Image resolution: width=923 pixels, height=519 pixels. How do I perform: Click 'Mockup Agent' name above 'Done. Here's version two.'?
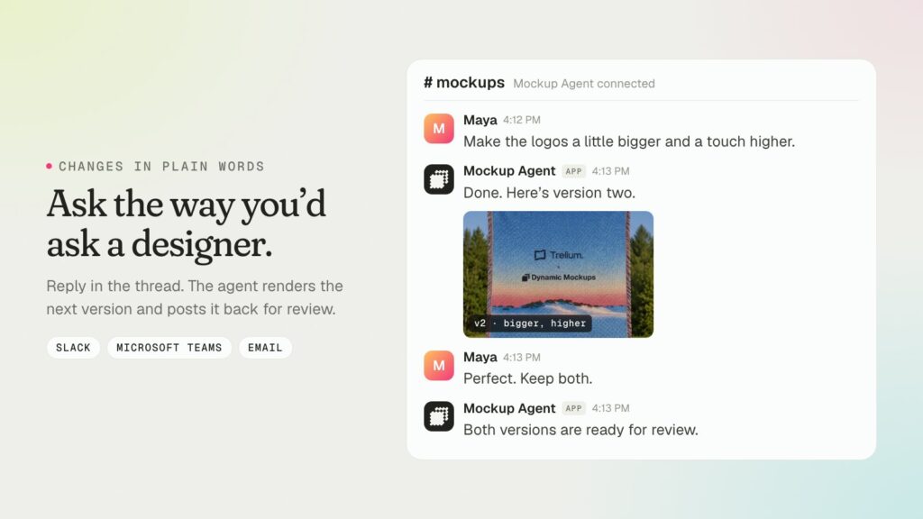coord(509,170)
